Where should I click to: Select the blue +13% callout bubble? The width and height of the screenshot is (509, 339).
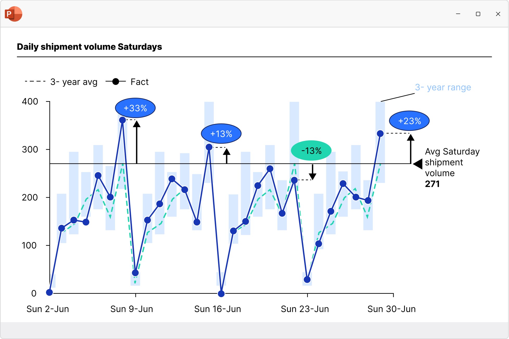coord(221,134)
